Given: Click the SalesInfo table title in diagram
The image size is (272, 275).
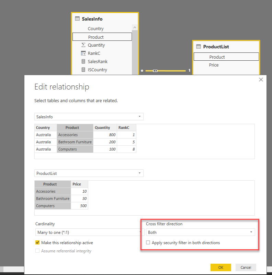Looking at the screenshot, I should 92,19.
